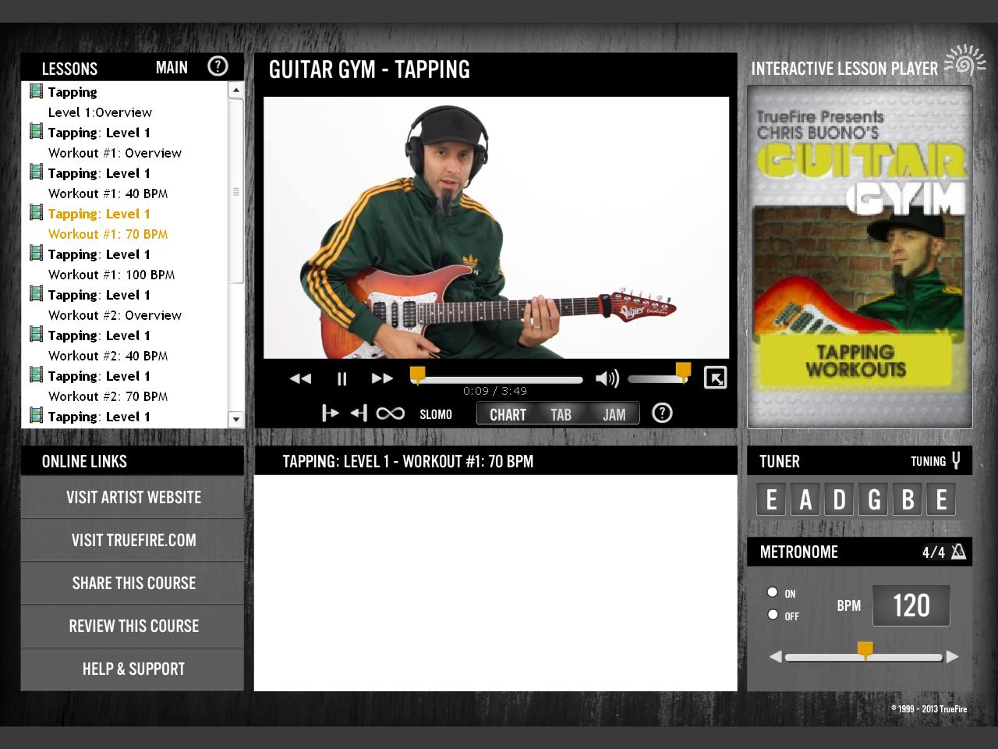The image size is (998, 749).
Task: Click film icon beside Level 1:Overview
Action: point(36,91)
